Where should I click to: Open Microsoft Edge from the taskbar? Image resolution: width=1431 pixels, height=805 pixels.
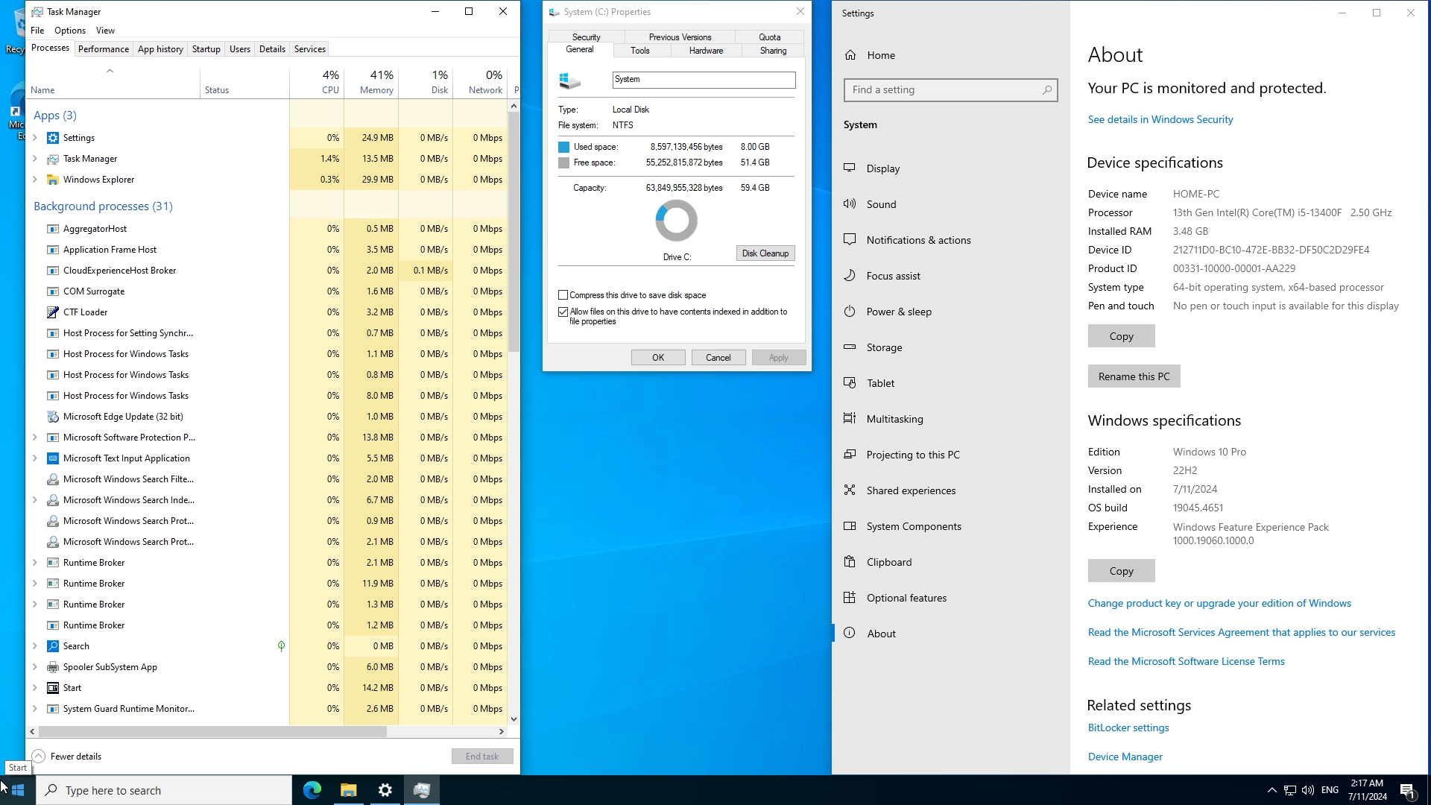312,790
